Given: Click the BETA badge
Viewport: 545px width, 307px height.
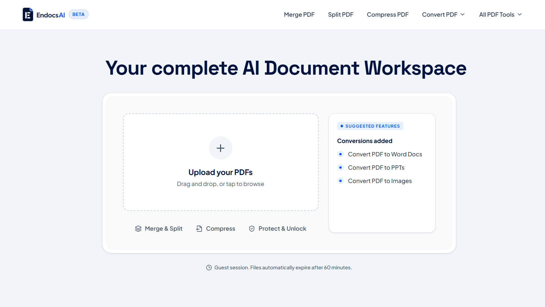Looking at the screenshot, I should pos(78,14).
